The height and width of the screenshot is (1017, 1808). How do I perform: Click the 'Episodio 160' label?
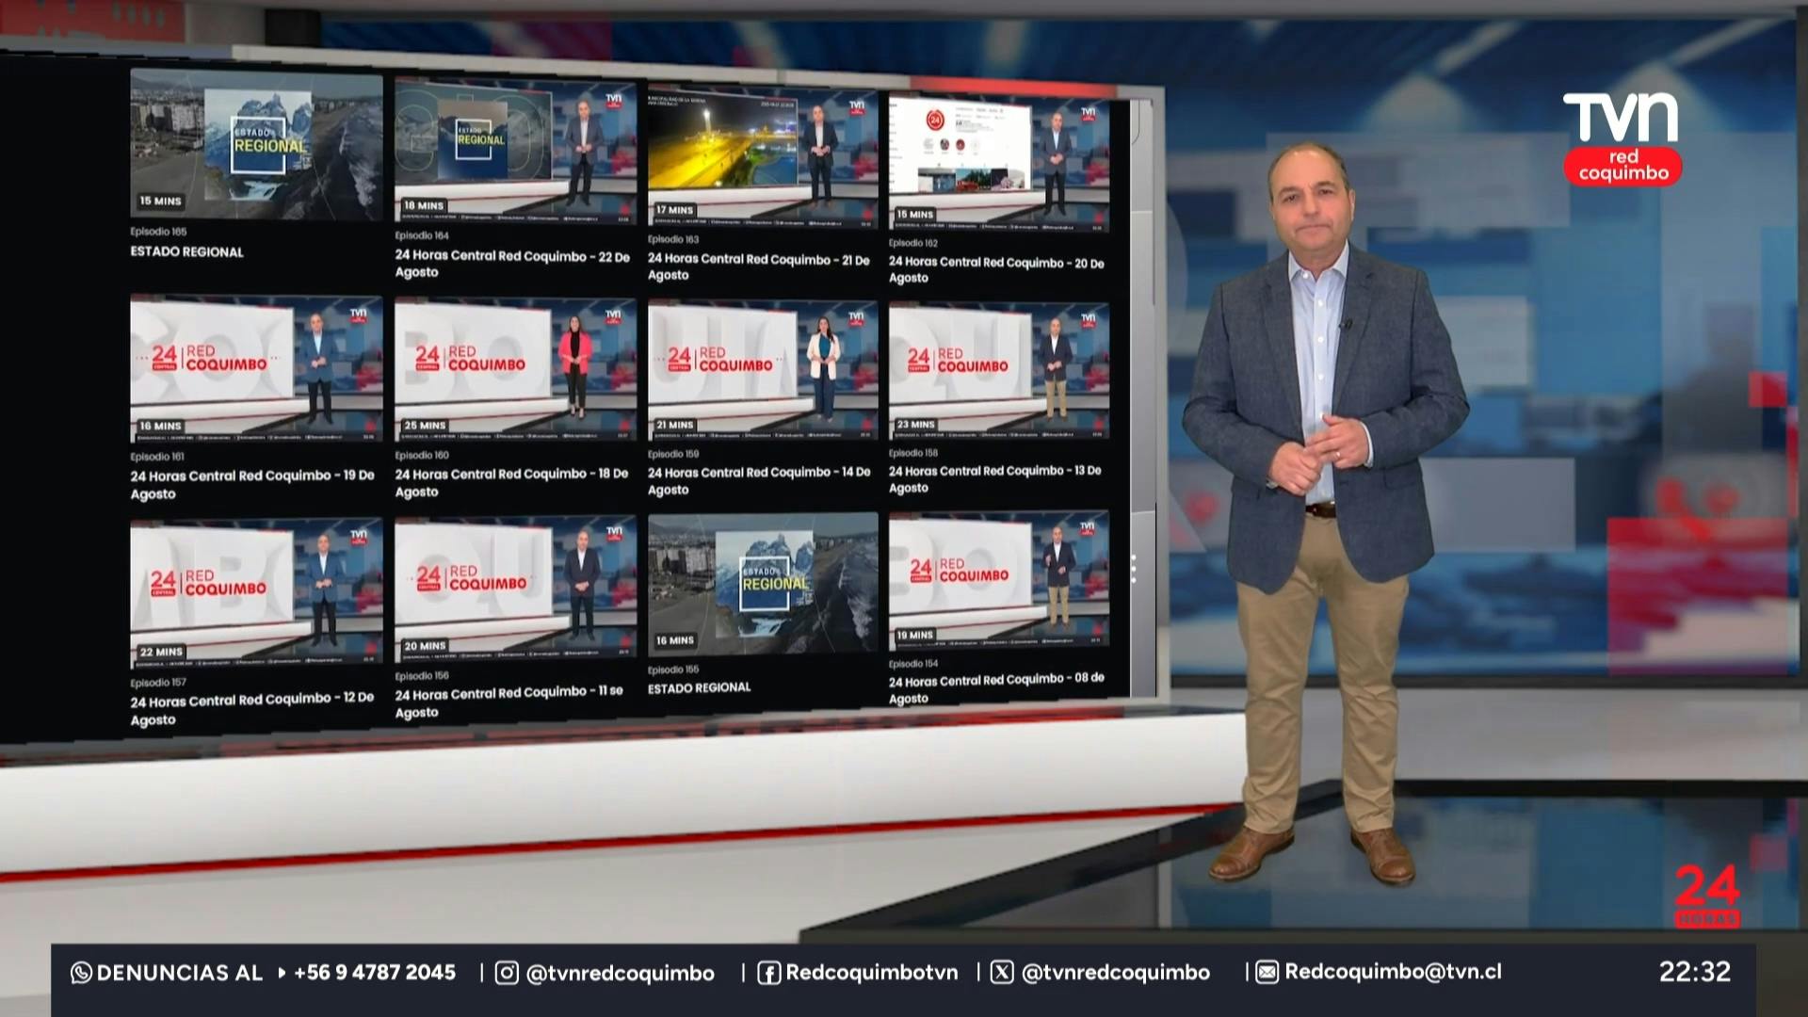click(422, 456)
